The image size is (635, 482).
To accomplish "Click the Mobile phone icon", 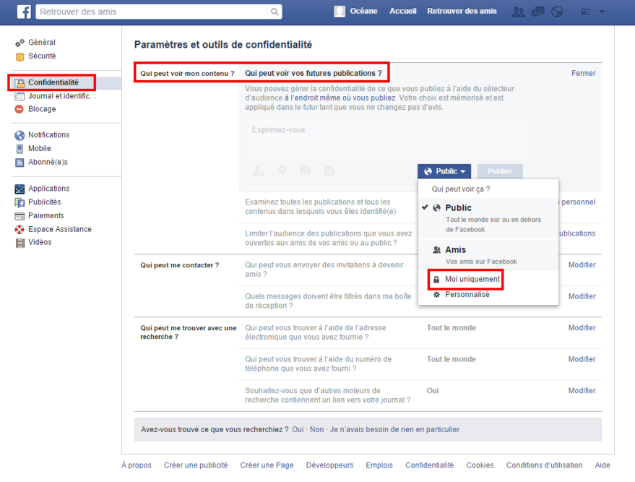I will pos(20,149).
